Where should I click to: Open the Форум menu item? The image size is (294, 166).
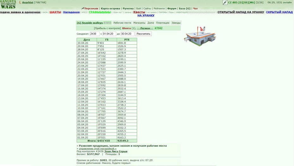(x=172, y=9)
